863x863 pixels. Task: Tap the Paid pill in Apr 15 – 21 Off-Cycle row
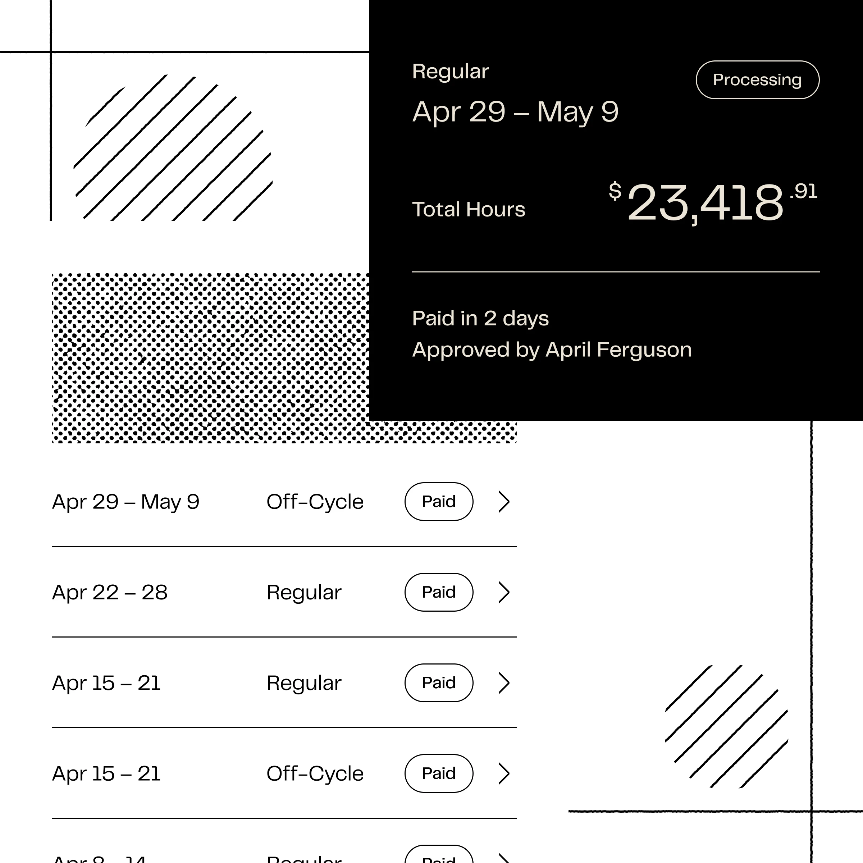pyautogui.click(x=439, y=774)
